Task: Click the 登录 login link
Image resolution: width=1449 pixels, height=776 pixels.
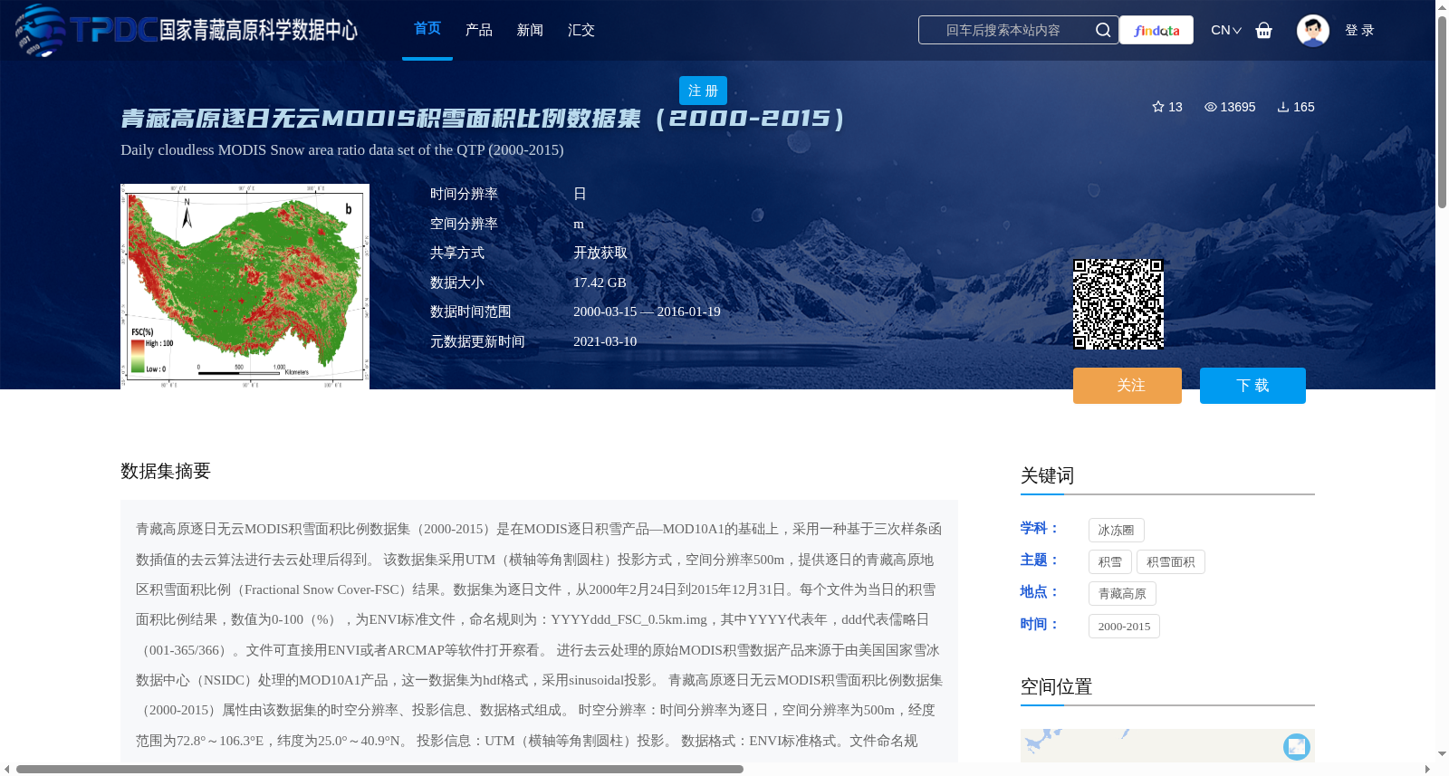Action: 1359,30
